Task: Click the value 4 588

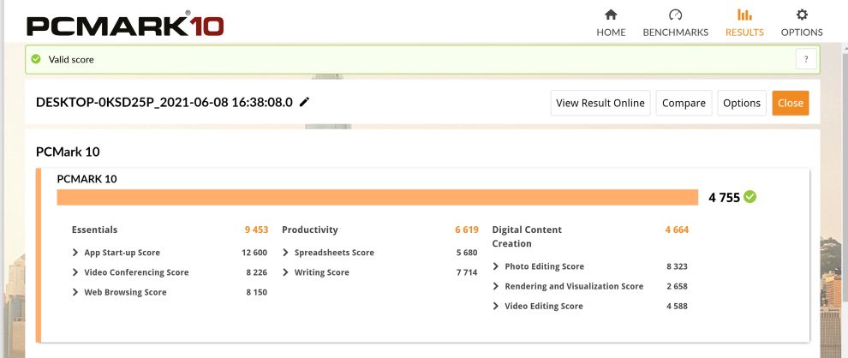Action: tap(677, 306)
